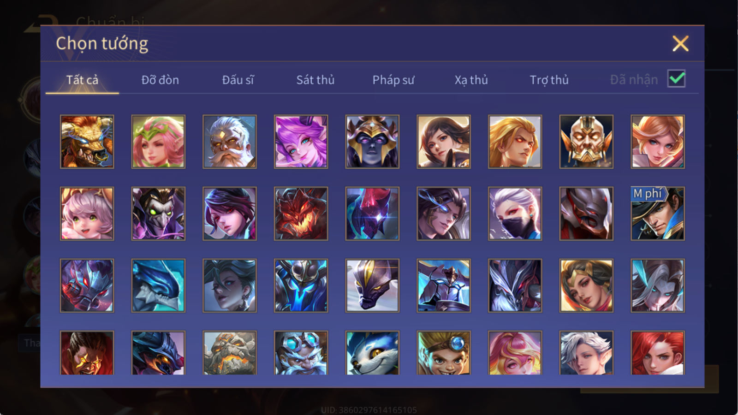Switch to Trợ thủ tab
Screen dimensions: 738x415
coord(549,80)
